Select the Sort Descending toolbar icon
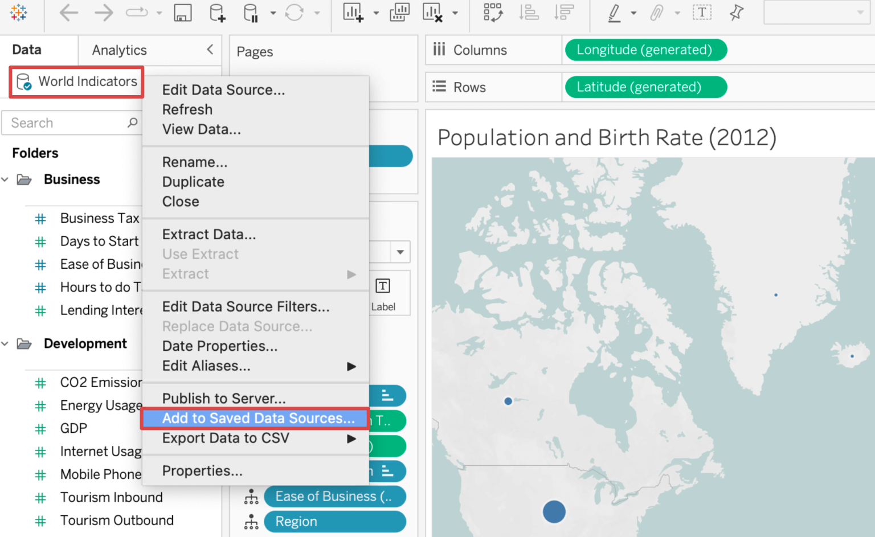This screenshot has width=875, height=537. 564,12
